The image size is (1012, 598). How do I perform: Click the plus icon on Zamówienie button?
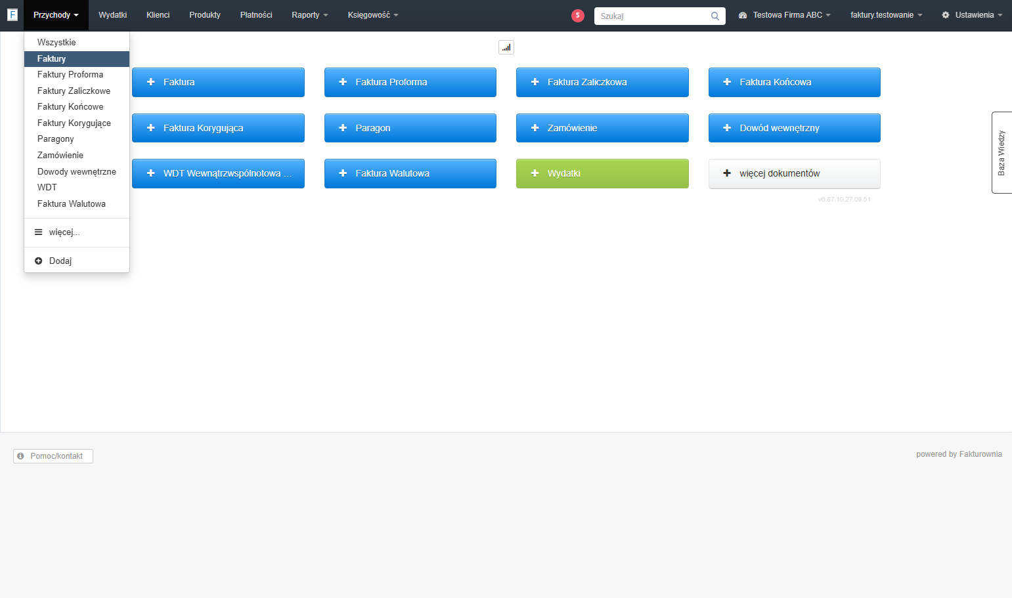[x=535, y=128]
